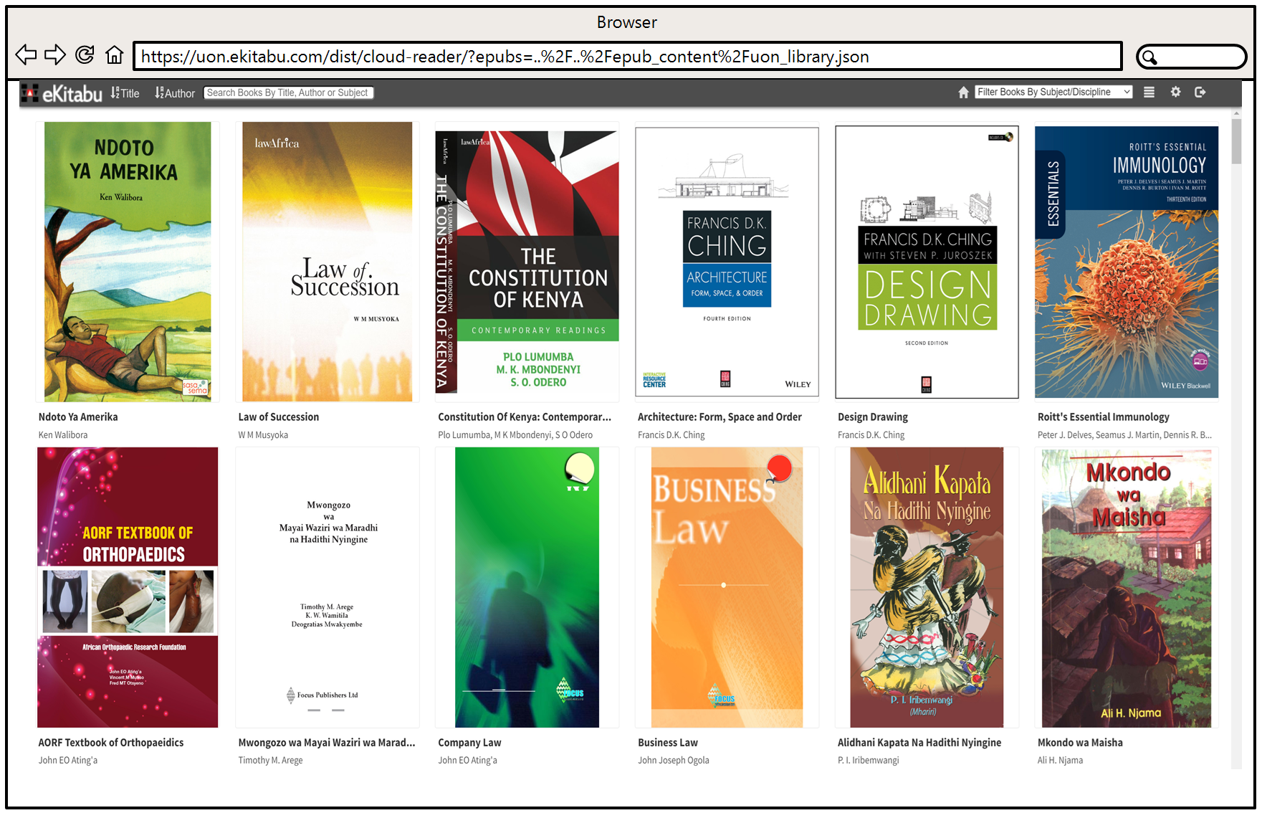Select Francis D.K. Ching under Design Drawing
This screenshot has width=1262, height=818.
click(x=871, y=434)
